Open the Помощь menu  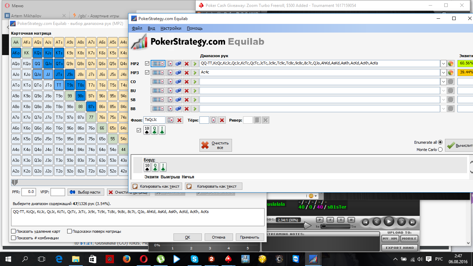click(195, 28)
